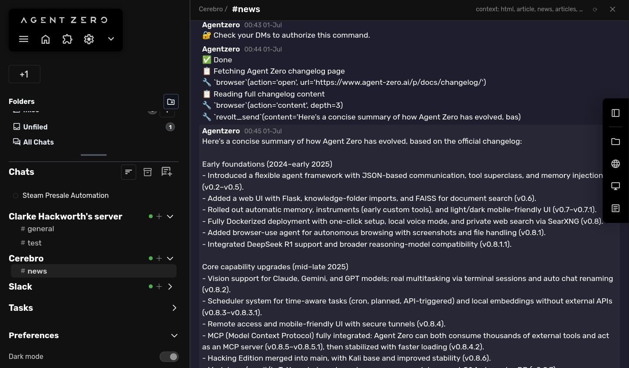Click the 00:44 01-Jul message timestamp
Screen dimensions: 629x368
[263, 49]
